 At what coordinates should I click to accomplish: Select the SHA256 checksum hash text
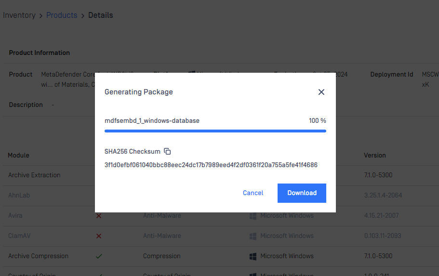coord(211,165)
